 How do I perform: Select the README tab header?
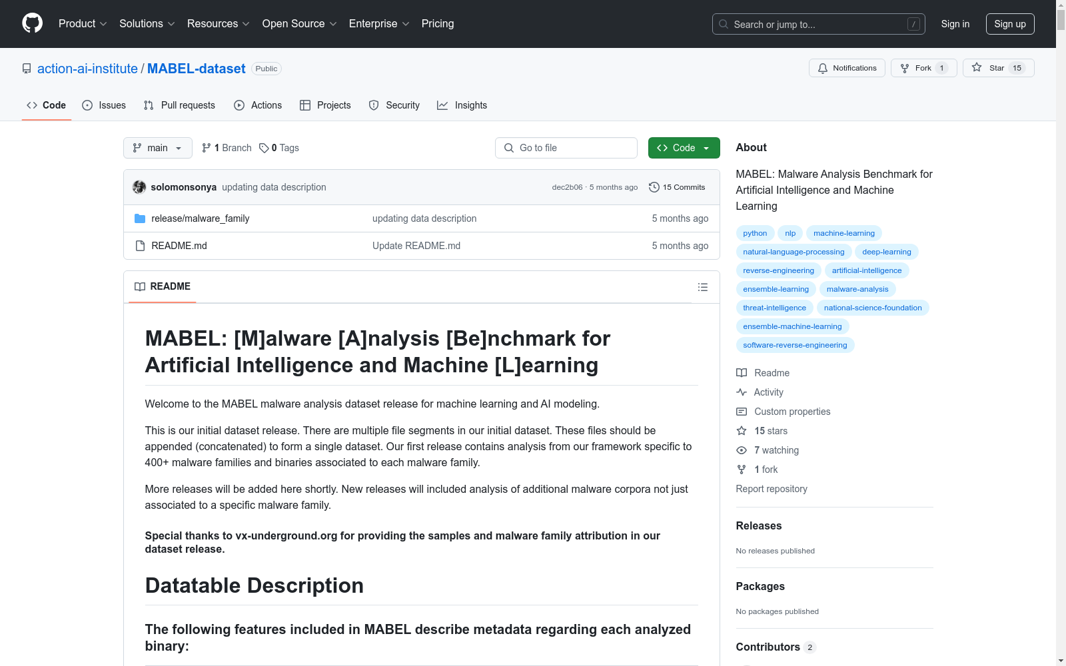point(163,286)
